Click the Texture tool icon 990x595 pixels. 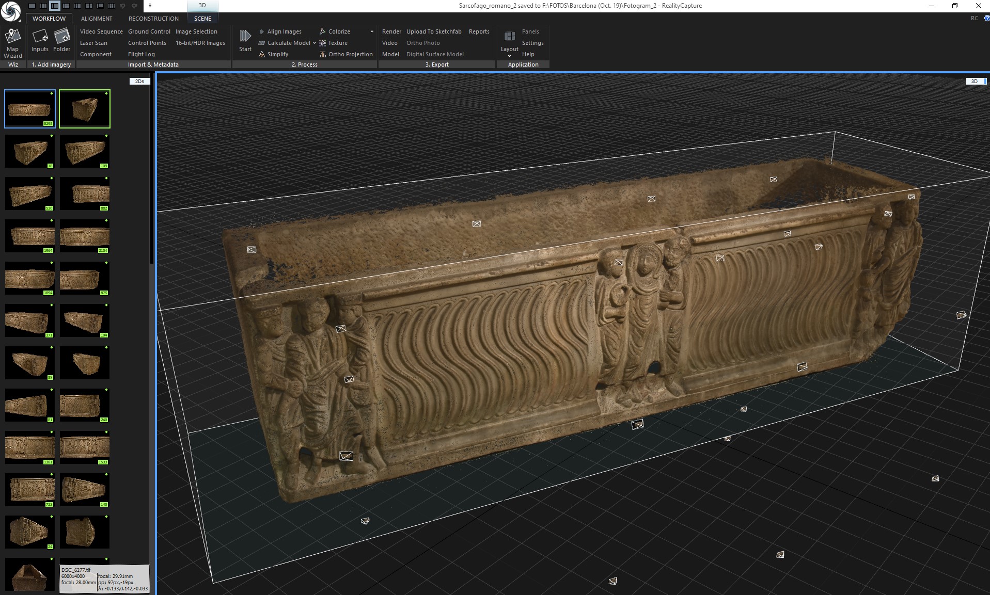click(x=323, y=43)
